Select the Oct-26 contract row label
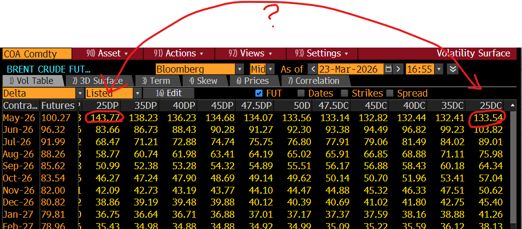522x229 pixels. point(18,178)
